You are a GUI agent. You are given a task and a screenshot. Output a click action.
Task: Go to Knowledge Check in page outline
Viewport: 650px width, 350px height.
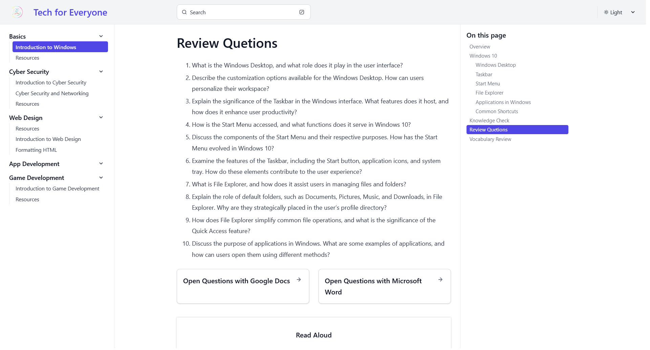pyautogui.click(x=489, y=120)
